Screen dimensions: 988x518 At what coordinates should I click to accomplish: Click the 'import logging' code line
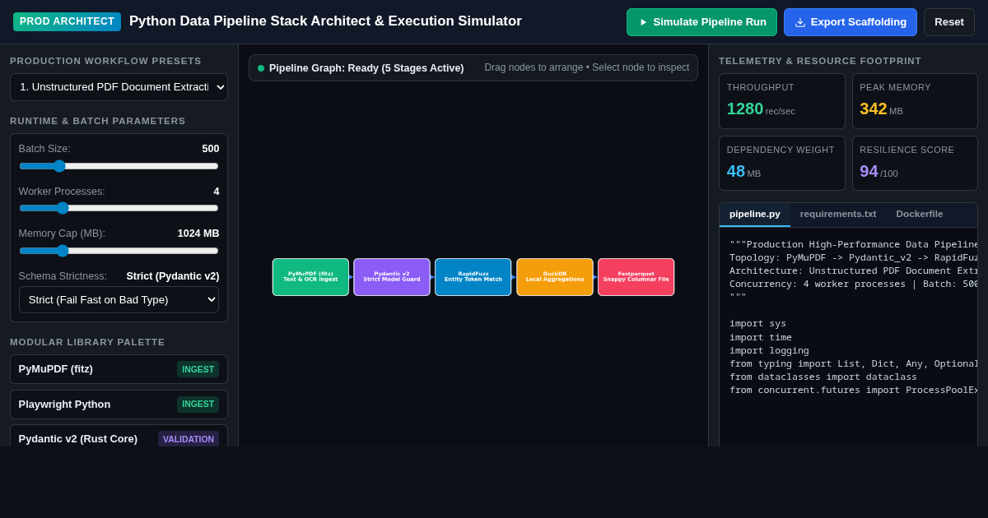769,350
